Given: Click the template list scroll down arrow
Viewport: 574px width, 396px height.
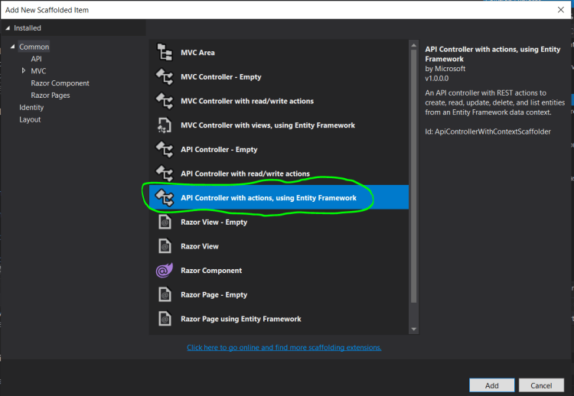Looking at the screenshot, I should click(x=413, y=329).
